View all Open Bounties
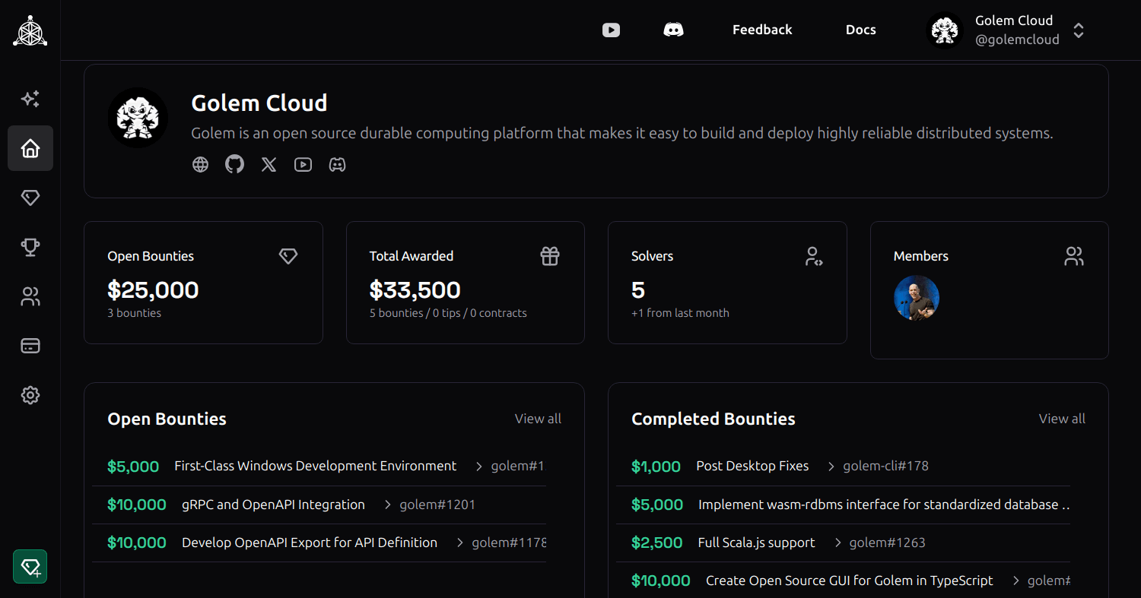The height and width of the screenshot is (598, 1141). 538,419
